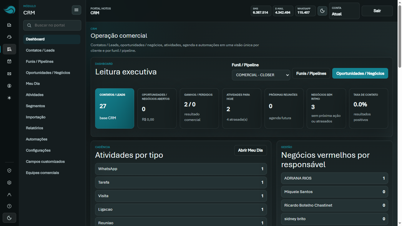Toggle dark mode with top bar moon button
Screen dimensions: 402x226
[x=322, y=11]
